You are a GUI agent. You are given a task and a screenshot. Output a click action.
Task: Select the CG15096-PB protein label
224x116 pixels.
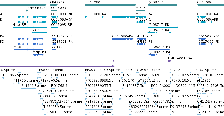209,41
